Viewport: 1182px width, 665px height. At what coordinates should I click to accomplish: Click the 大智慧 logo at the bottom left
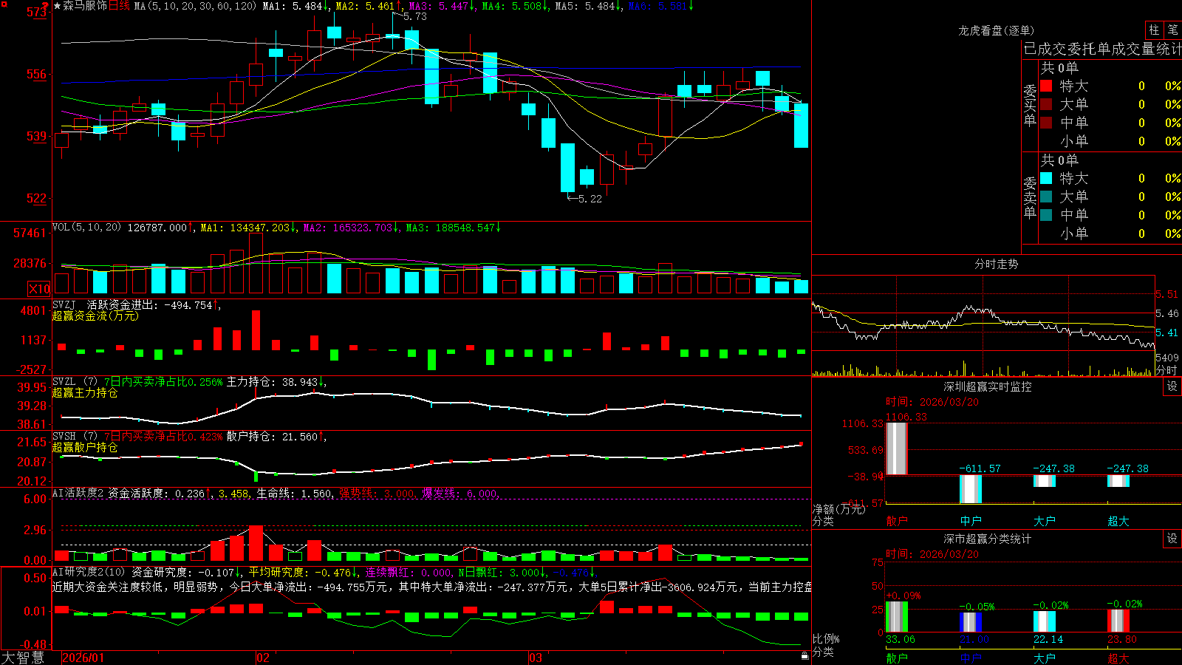[x=23, y=658]
